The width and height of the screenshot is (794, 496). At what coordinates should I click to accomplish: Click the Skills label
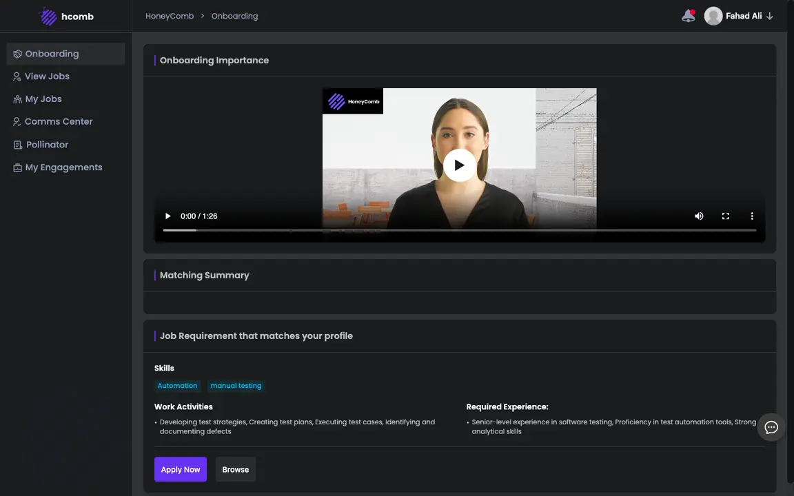(x=164, y=369)
